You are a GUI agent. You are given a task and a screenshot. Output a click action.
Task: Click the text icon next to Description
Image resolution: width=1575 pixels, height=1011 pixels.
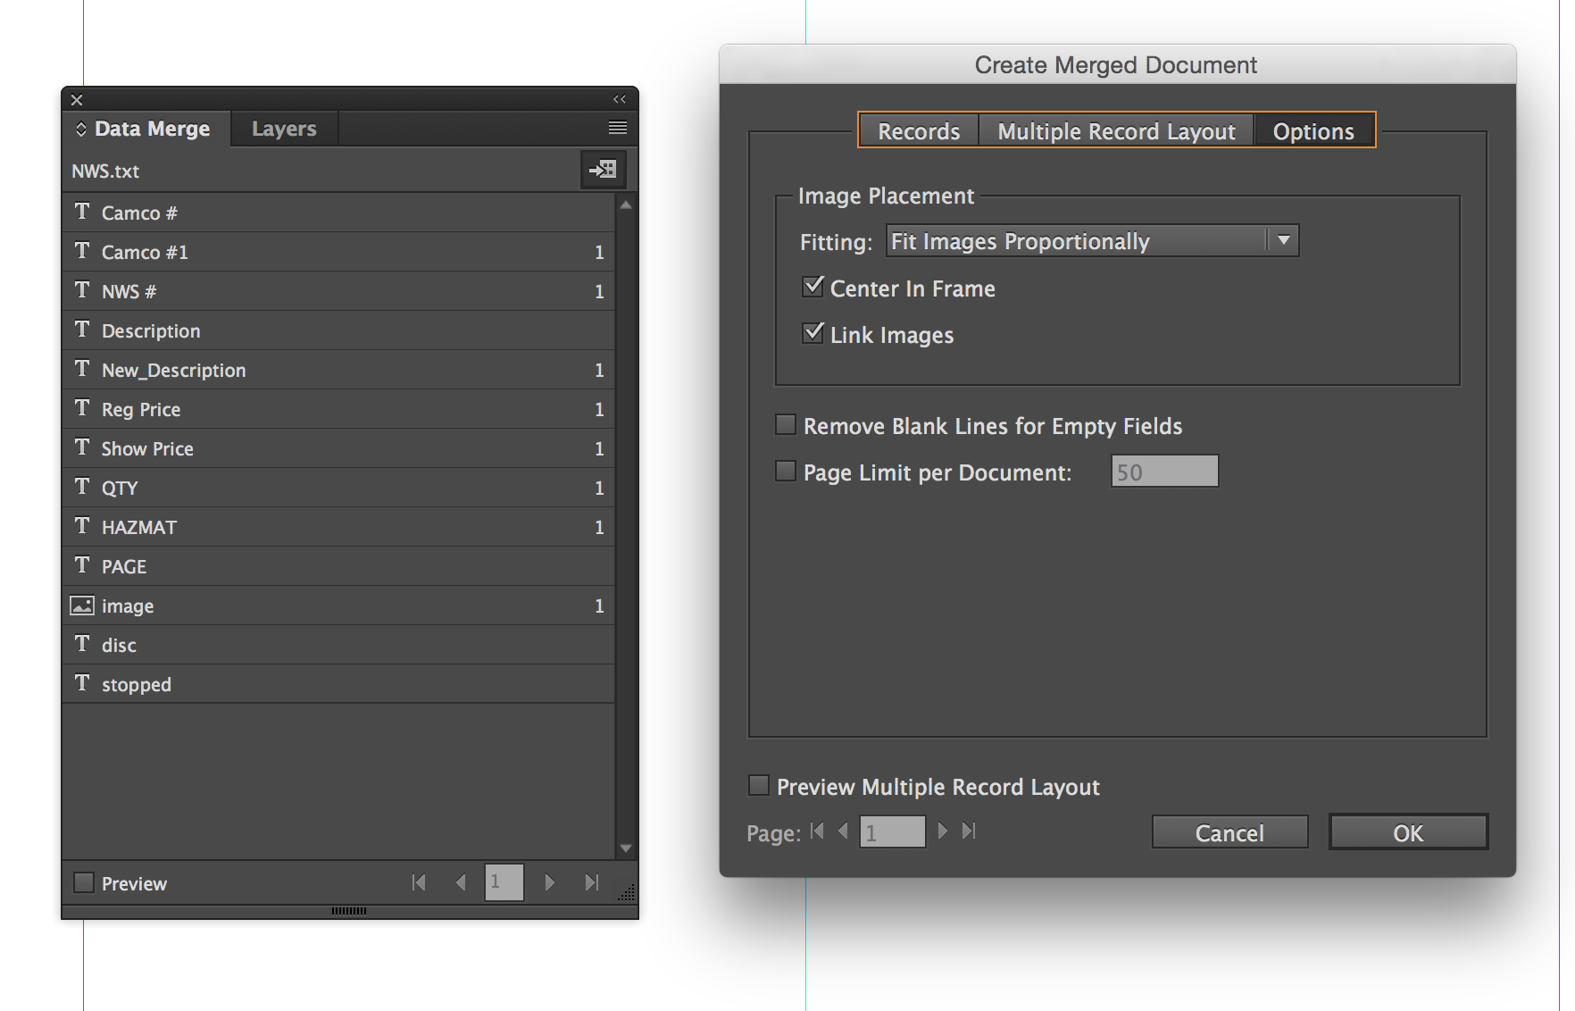(x=82, y=330)
